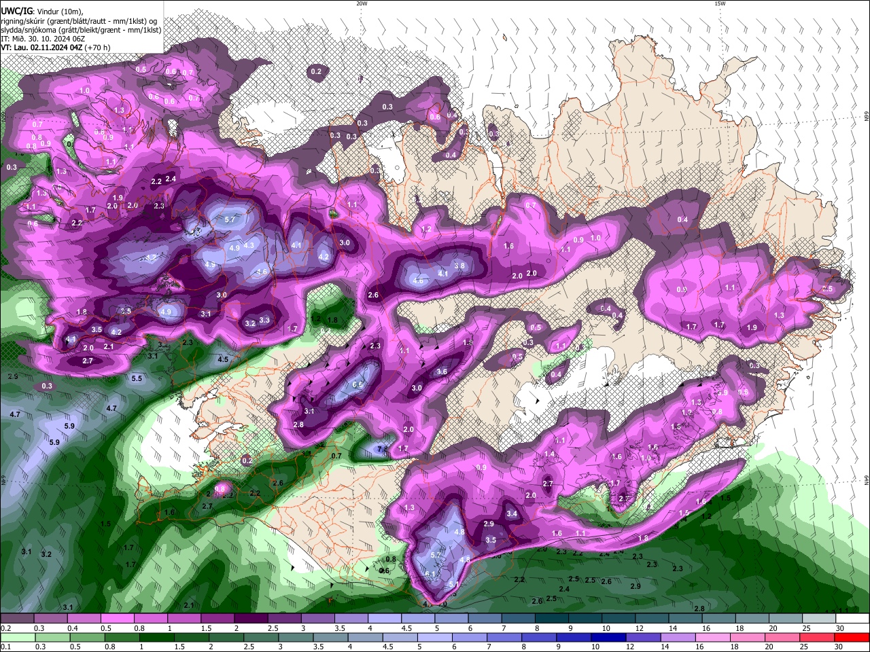This screenshot has width=870, height=652.
Task: Pick the deep blue rain swatch starting at 10
Action: coord(608,637)
